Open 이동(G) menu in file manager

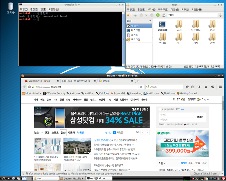coord(175,9)
